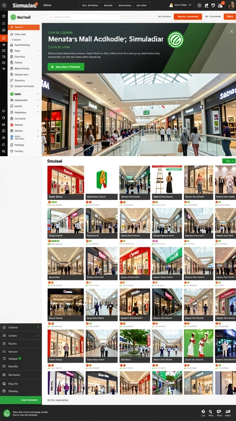Click the red circle sidebar item icon
Screen dimensions: 236x421
(12, 125)
